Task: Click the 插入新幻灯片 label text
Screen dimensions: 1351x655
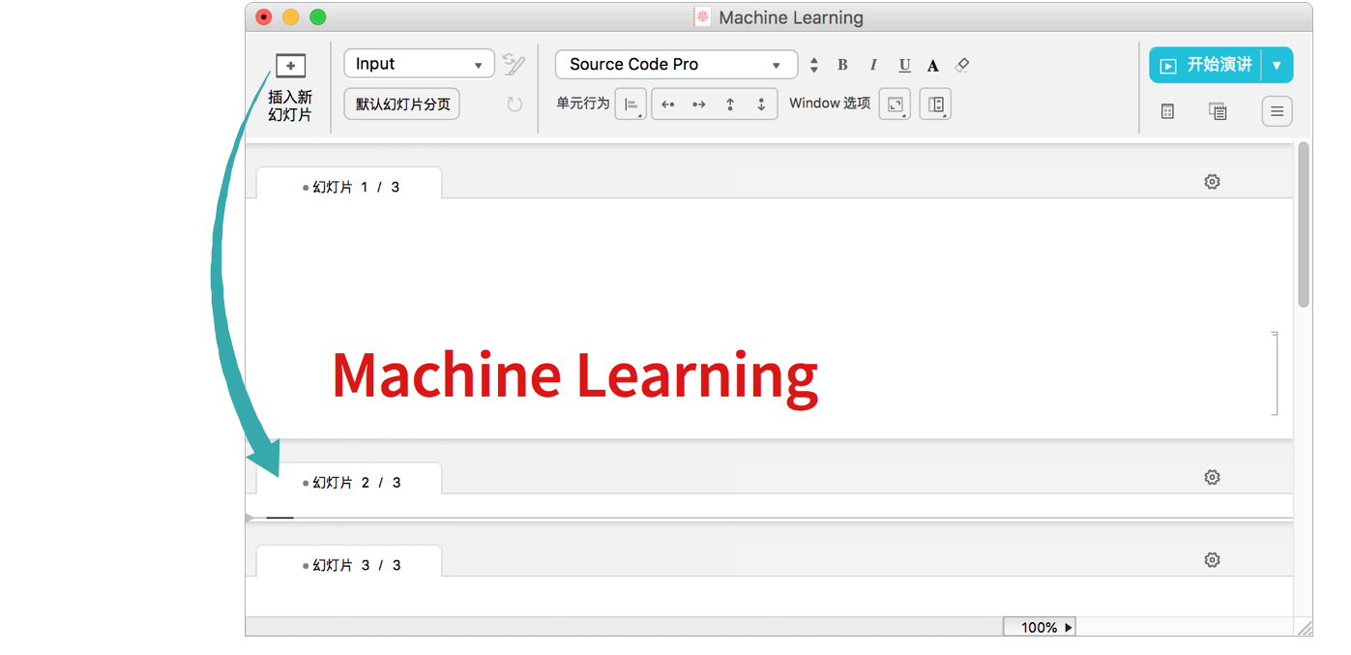Action: pyautogui.click(x=290, y=105)
